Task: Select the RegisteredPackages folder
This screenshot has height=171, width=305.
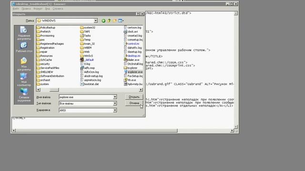Action: click(x=50, y=44)
